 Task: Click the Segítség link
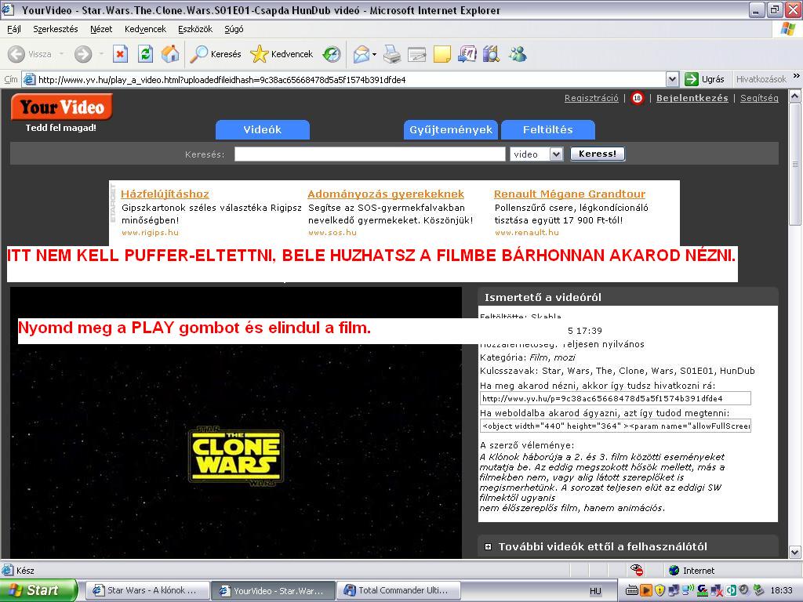759,98
